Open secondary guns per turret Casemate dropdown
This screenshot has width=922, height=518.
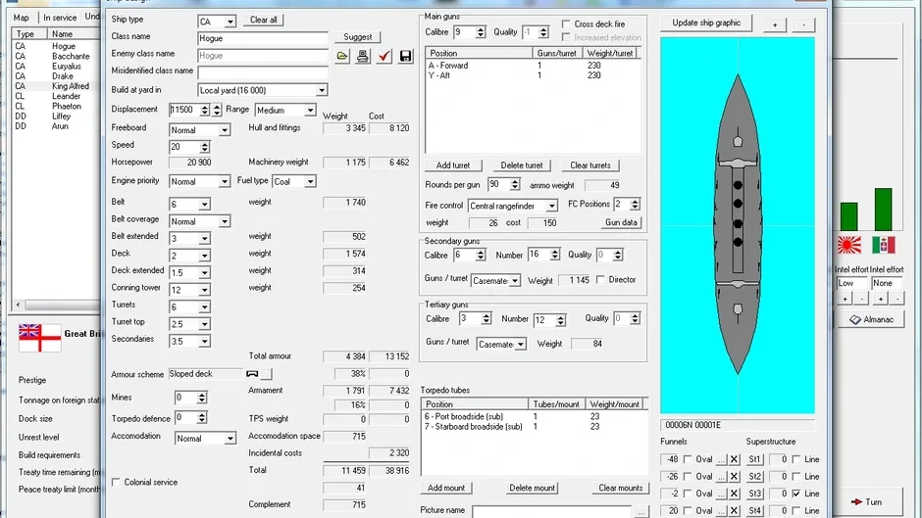[x=515, y=281]
